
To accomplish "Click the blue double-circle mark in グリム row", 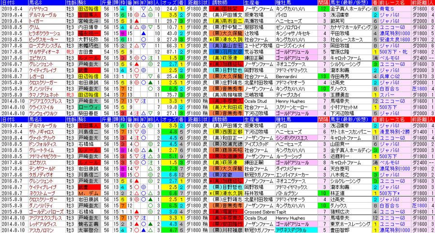I will coord(144,27).
